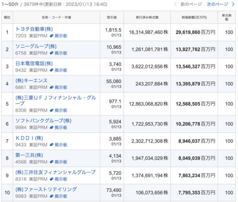Click the 時価総額(百万円) column header
Image resolution: width=238 pixels, height=202 pixels.
click(194, 17)
